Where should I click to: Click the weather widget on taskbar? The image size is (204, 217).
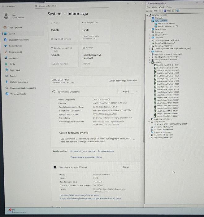(x=17, y=211)
